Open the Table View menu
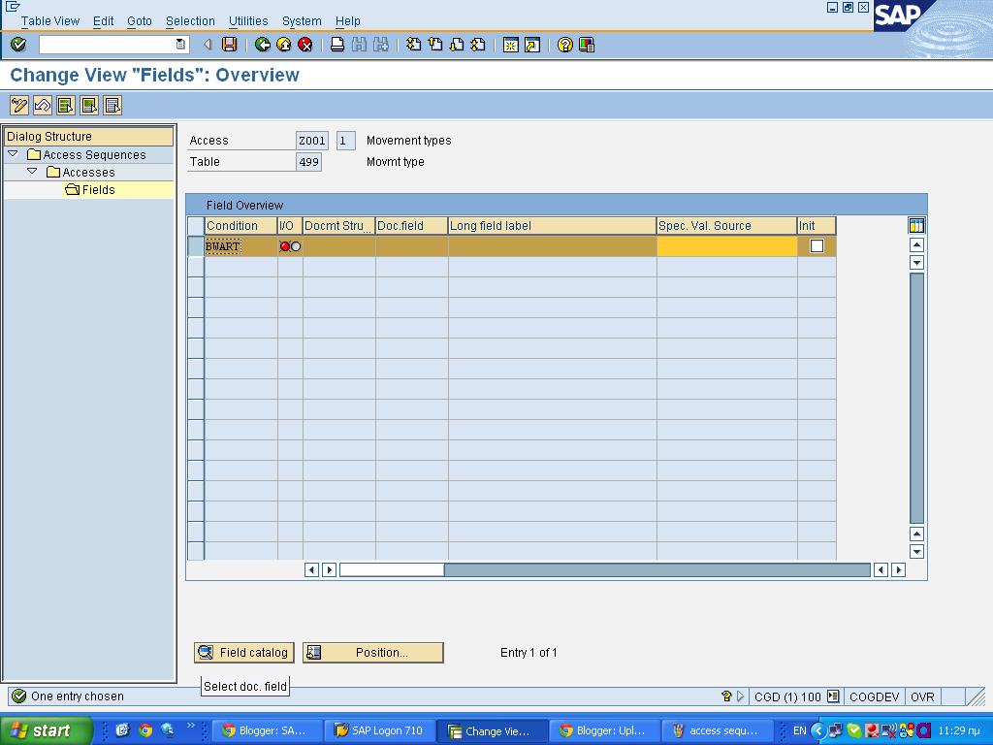Image resolution: width=993 pixels, height=745 pixels. click(50, 21)
